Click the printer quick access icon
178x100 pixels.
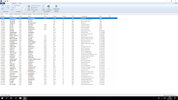tap(8, 1)
